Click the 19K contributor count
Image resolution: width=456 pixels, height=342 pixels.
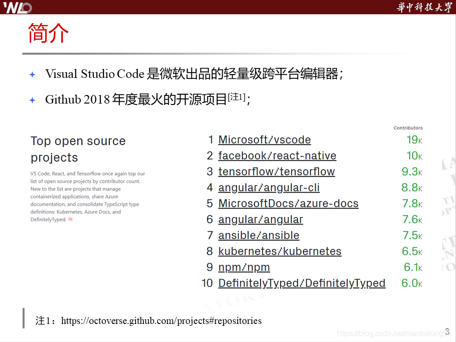point(414,140)
